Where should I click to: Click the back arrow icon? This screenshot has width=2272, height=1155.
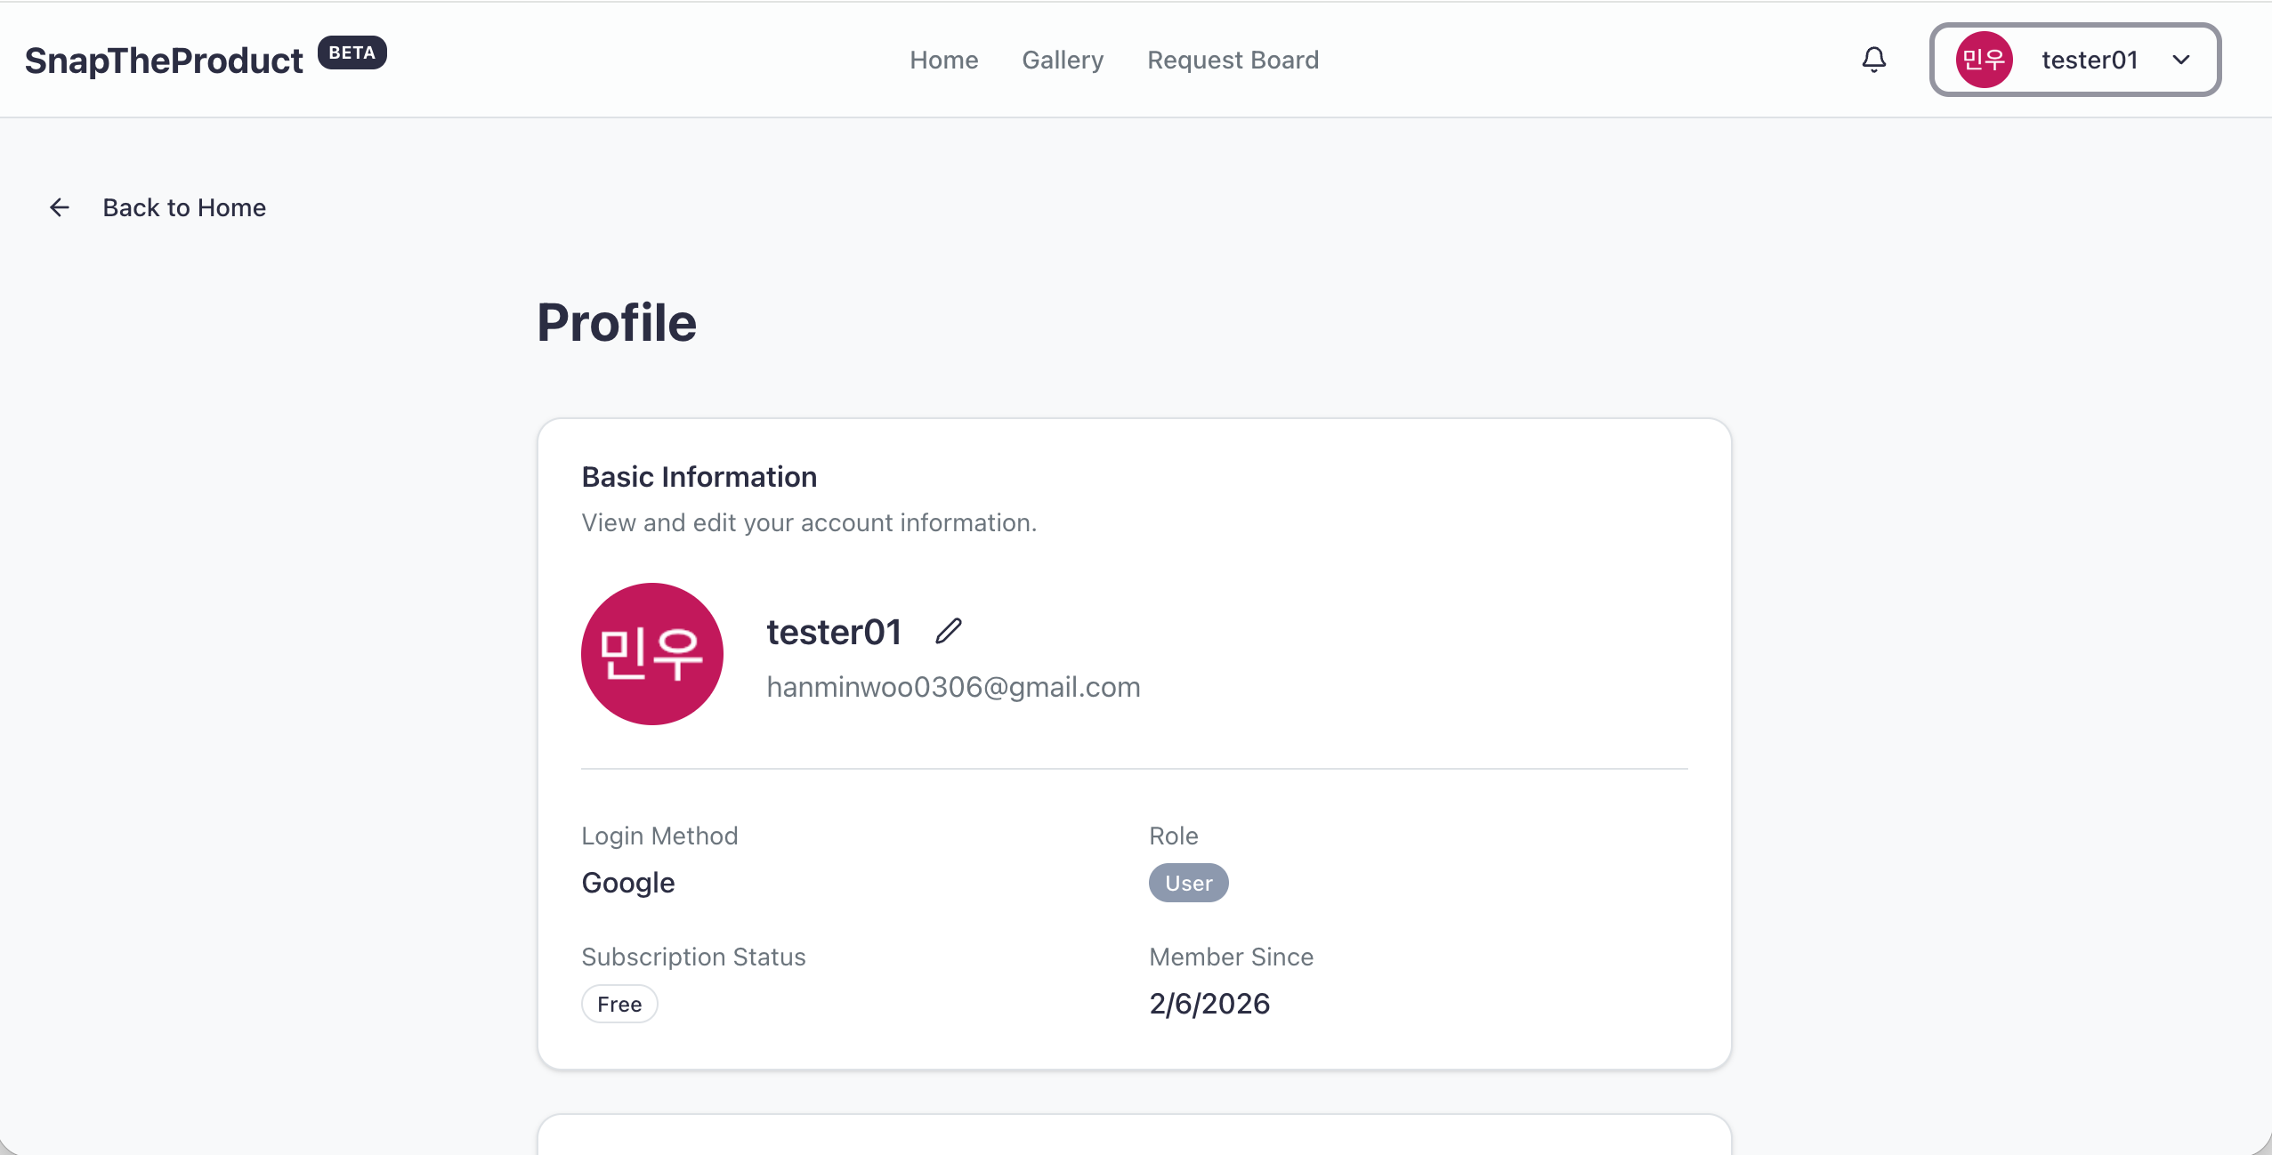(60, 207)
